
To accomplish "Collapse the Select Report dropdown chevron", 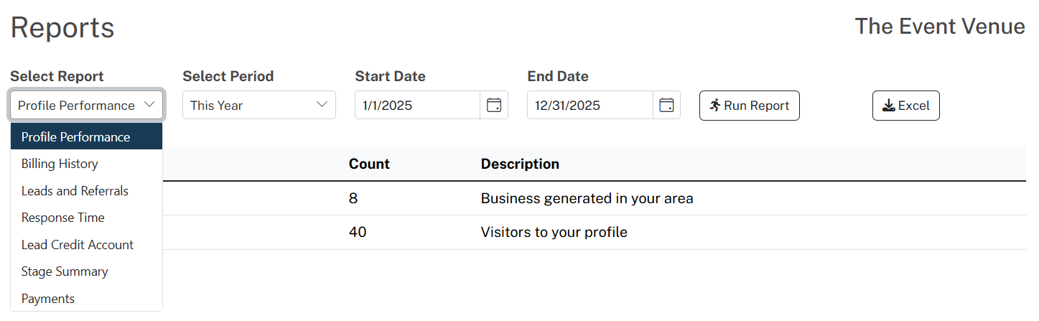I will click(149, 105).
